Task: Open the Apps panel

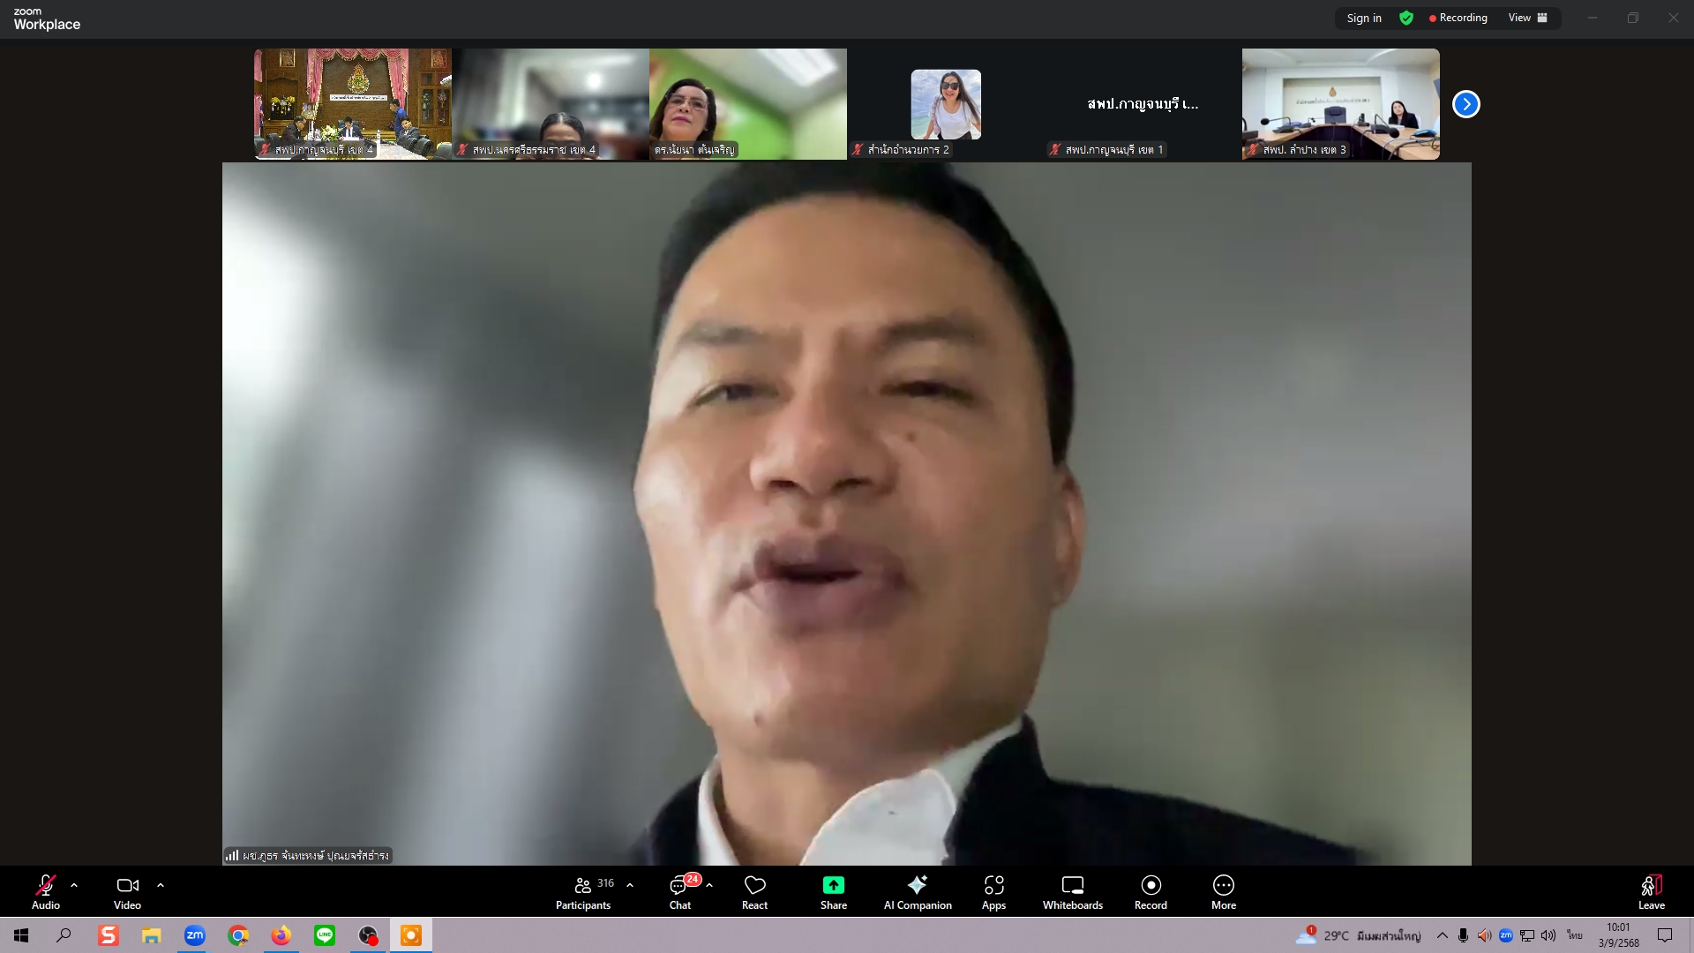Action: [994, 889]
